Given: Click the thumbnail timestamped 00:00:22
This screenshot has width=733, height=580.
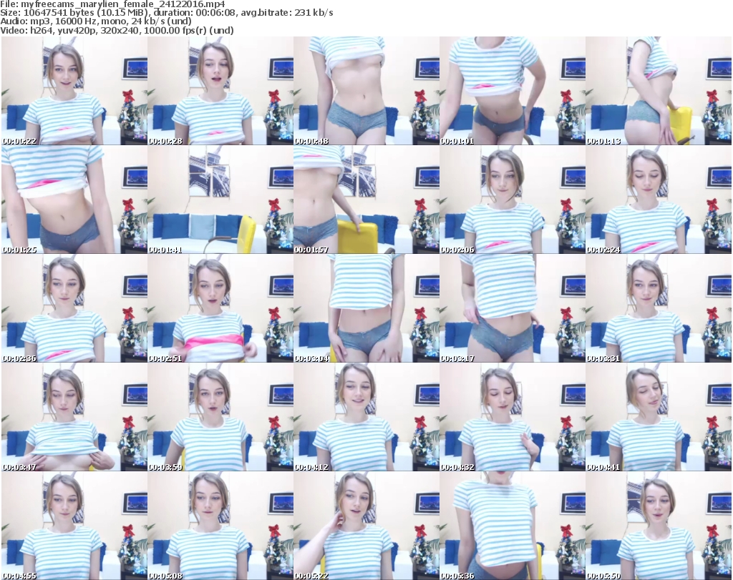Looking at the screenshot, I should click(74, 91).
